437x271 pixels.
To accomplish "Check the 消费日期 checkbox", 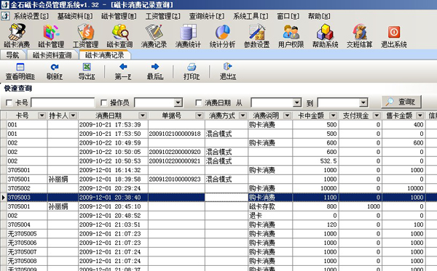I will (198, 103).
